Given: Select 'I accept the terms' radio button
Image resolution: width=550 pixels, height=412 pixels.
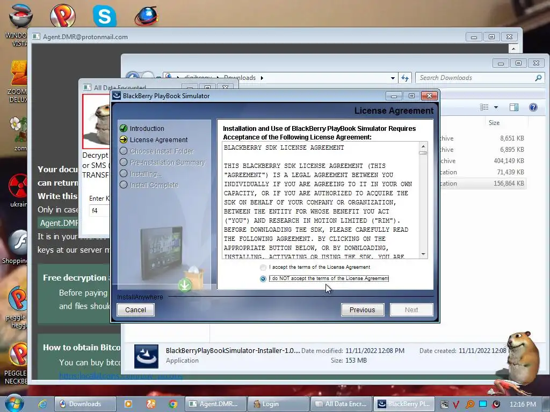Looking at the screenshot, I should pos(263,268).
